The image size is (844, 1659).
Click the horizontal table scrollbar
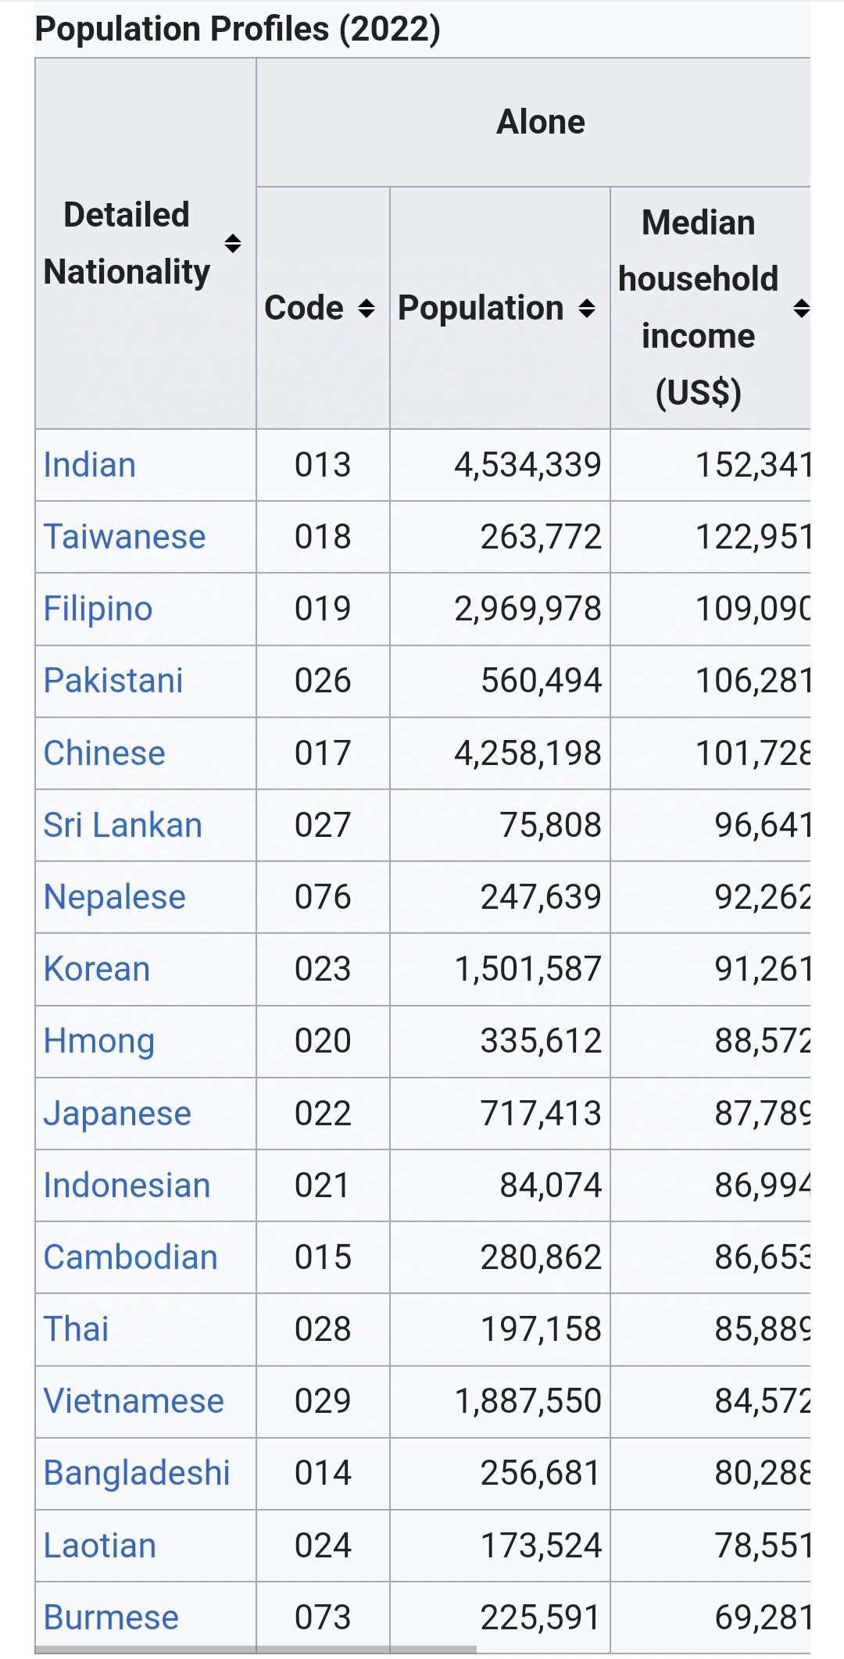[x=256, y=1650]
